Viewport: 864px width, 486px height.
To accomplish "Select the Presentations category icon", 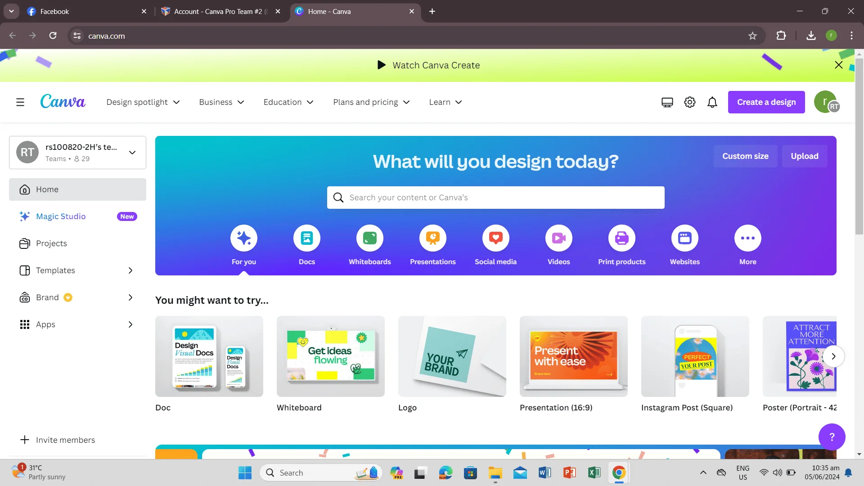I will click(433, 238).
